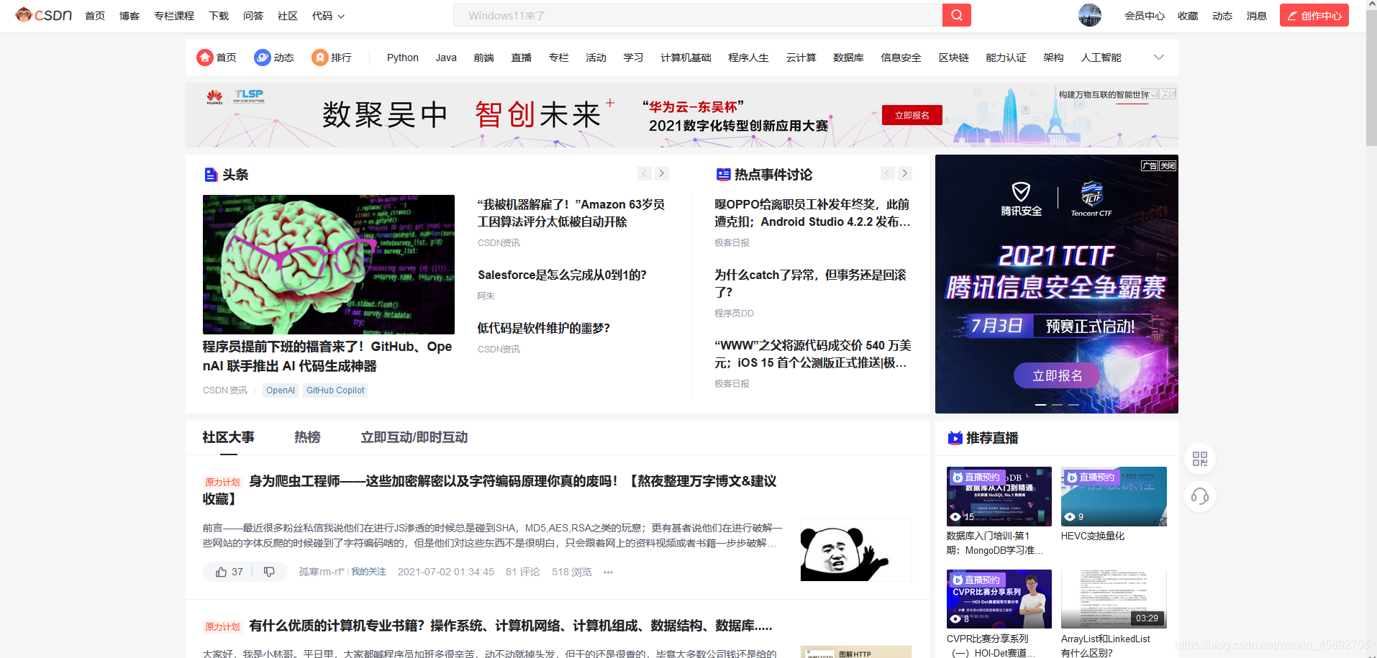1377x658 pixels.
Task: Open article 为什么catch了异常，但事务还是回滚了?
Action: click(x=810, y=283)
